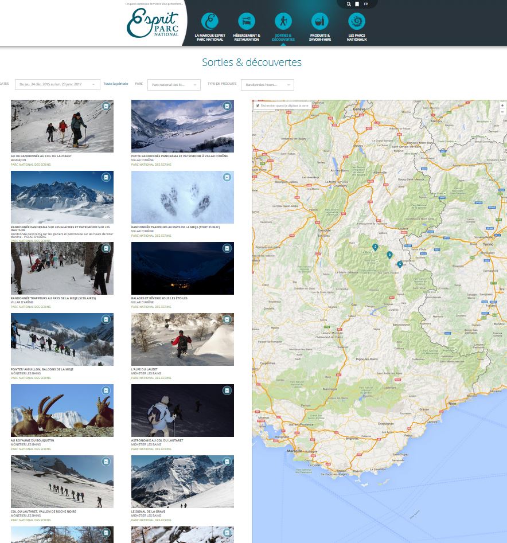
Task: Zoom in on the map
Action: pos(502,106)
